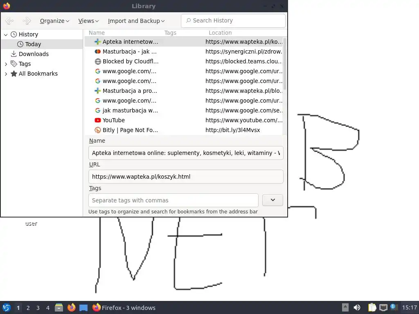419x314 pixels.
Task: Launch Firefox from the taskbar quick launcher
Action: click(71, 307)
